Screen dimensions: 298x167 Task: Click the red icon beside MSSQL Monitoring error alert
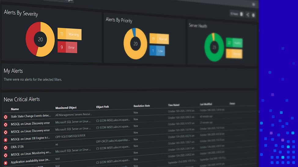click(6, 155)
